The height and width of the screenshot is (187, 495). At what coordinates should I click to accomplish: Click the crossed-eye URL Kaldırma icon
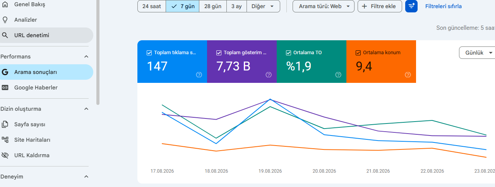(x=5, y=155)
